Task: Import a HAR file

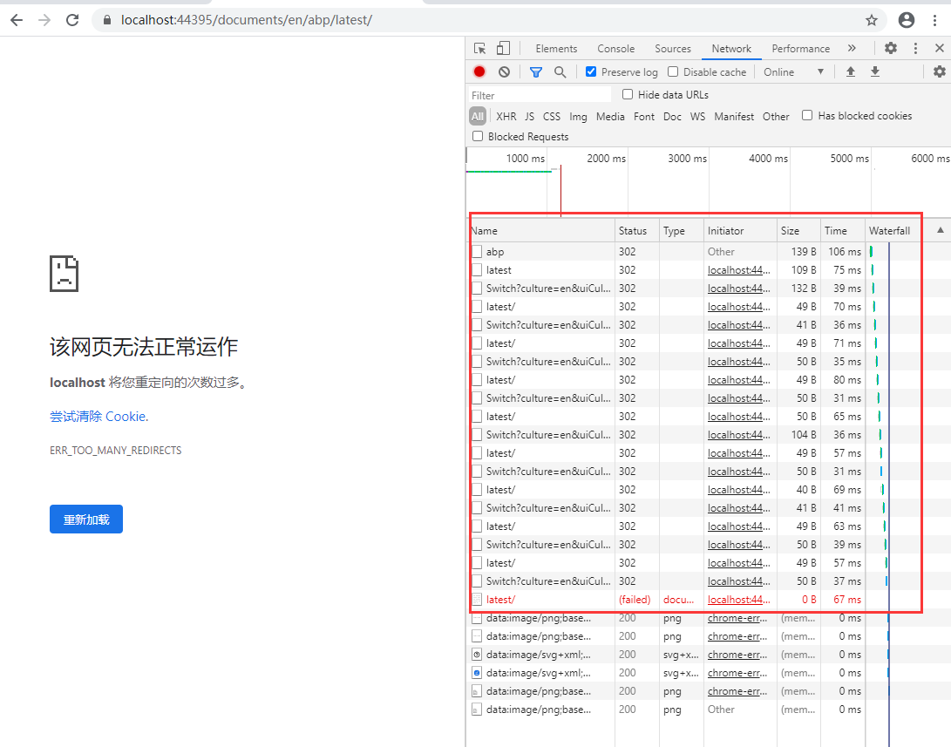Action: pos(850,71)
